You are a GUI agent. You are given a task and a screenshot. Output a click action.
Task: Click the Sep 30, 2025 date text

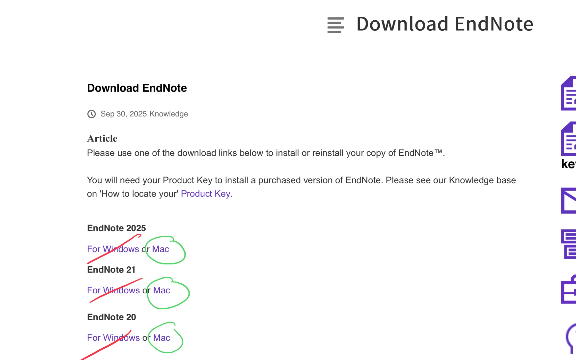[x=123, y=114]
